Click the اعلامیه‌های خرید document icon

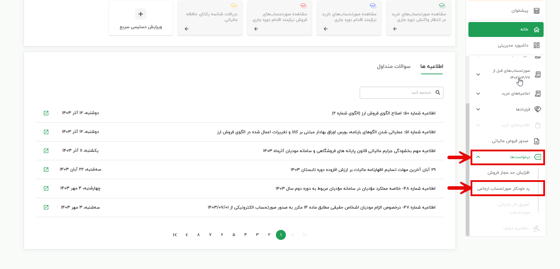[x=538, y=93]
